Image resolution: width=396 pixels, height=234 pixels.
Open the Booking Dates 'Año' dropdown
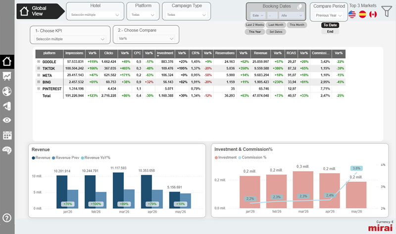291,15
